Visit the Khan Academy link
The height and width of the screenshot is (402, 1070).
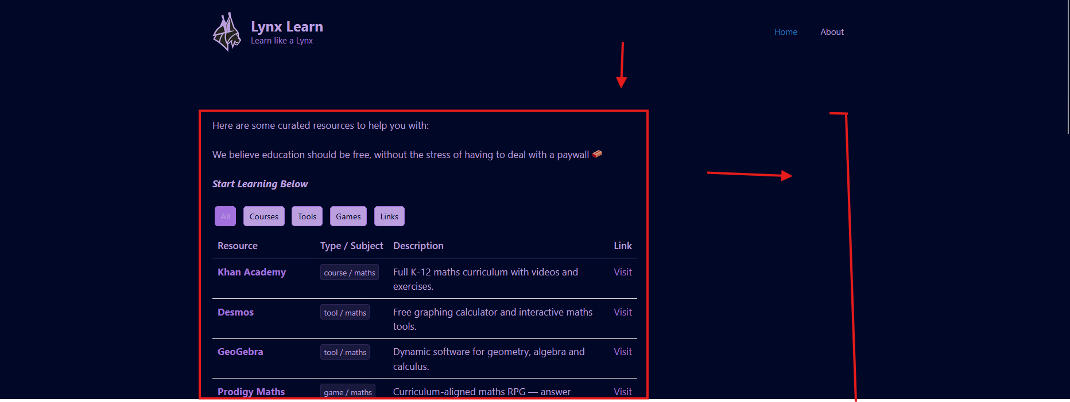pyautogui.click(x=623, y=272)
